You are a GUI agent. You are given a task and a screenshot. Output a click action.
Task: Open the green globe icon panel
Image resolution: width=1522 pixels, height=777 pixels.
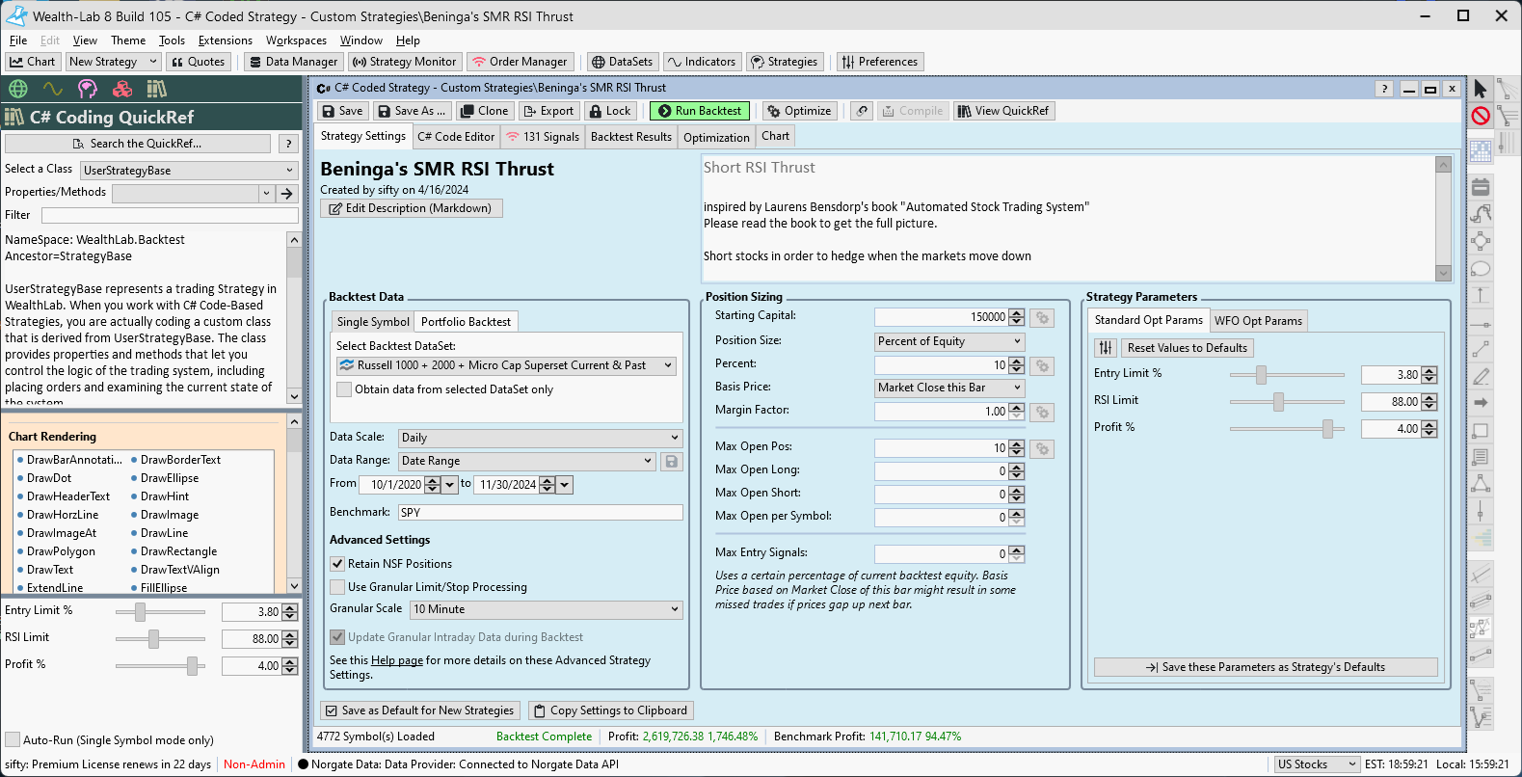click(x=17, y=89)
